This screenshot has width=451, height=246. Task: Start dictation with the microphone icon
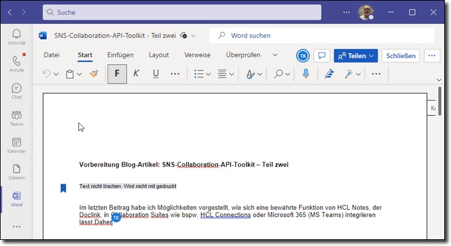pos(306,73)
